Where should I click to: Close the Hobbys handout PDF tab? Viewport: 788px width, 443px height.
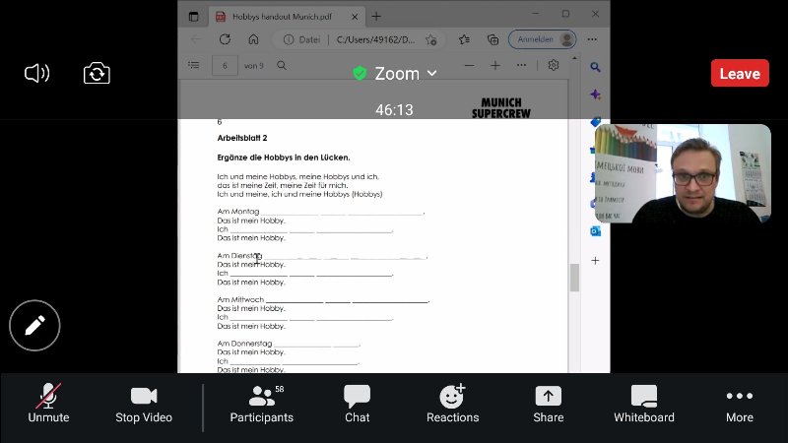[355, 17]
